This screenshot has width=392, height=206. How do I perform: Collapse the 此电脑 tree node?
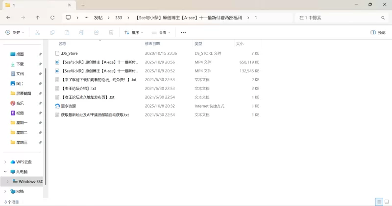pyautogui.click(x=5, y=172)
